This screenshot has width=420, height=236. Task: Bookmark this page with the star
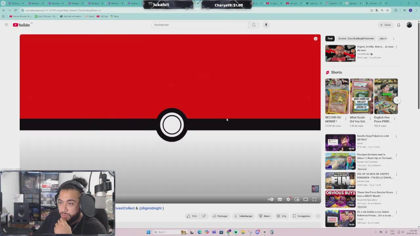tap(388, 10)
